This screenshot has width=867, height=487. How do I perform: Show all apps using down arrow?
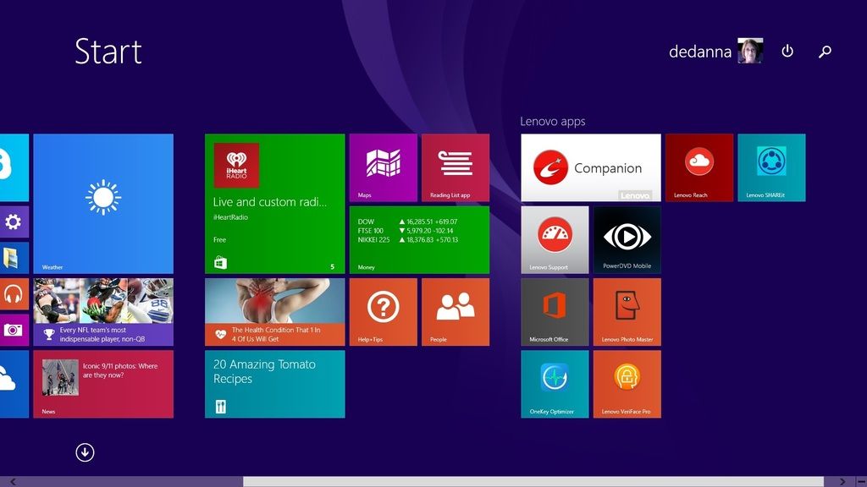pos(85,452)
